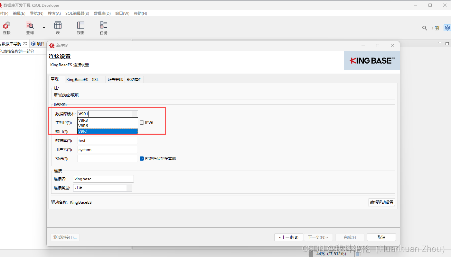Click the 视图 view toolbar icon
The height and width of the screenshot is (257, 451).
pos(81,28)
